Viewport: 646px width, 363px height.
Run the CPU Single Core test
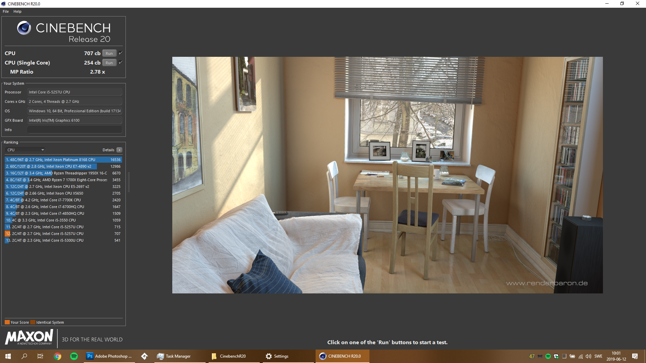109,63
